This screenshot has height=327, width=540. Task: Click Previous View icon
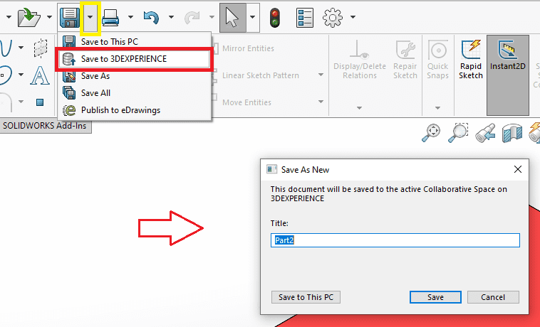pyautogui.click(x=485, y=133)
